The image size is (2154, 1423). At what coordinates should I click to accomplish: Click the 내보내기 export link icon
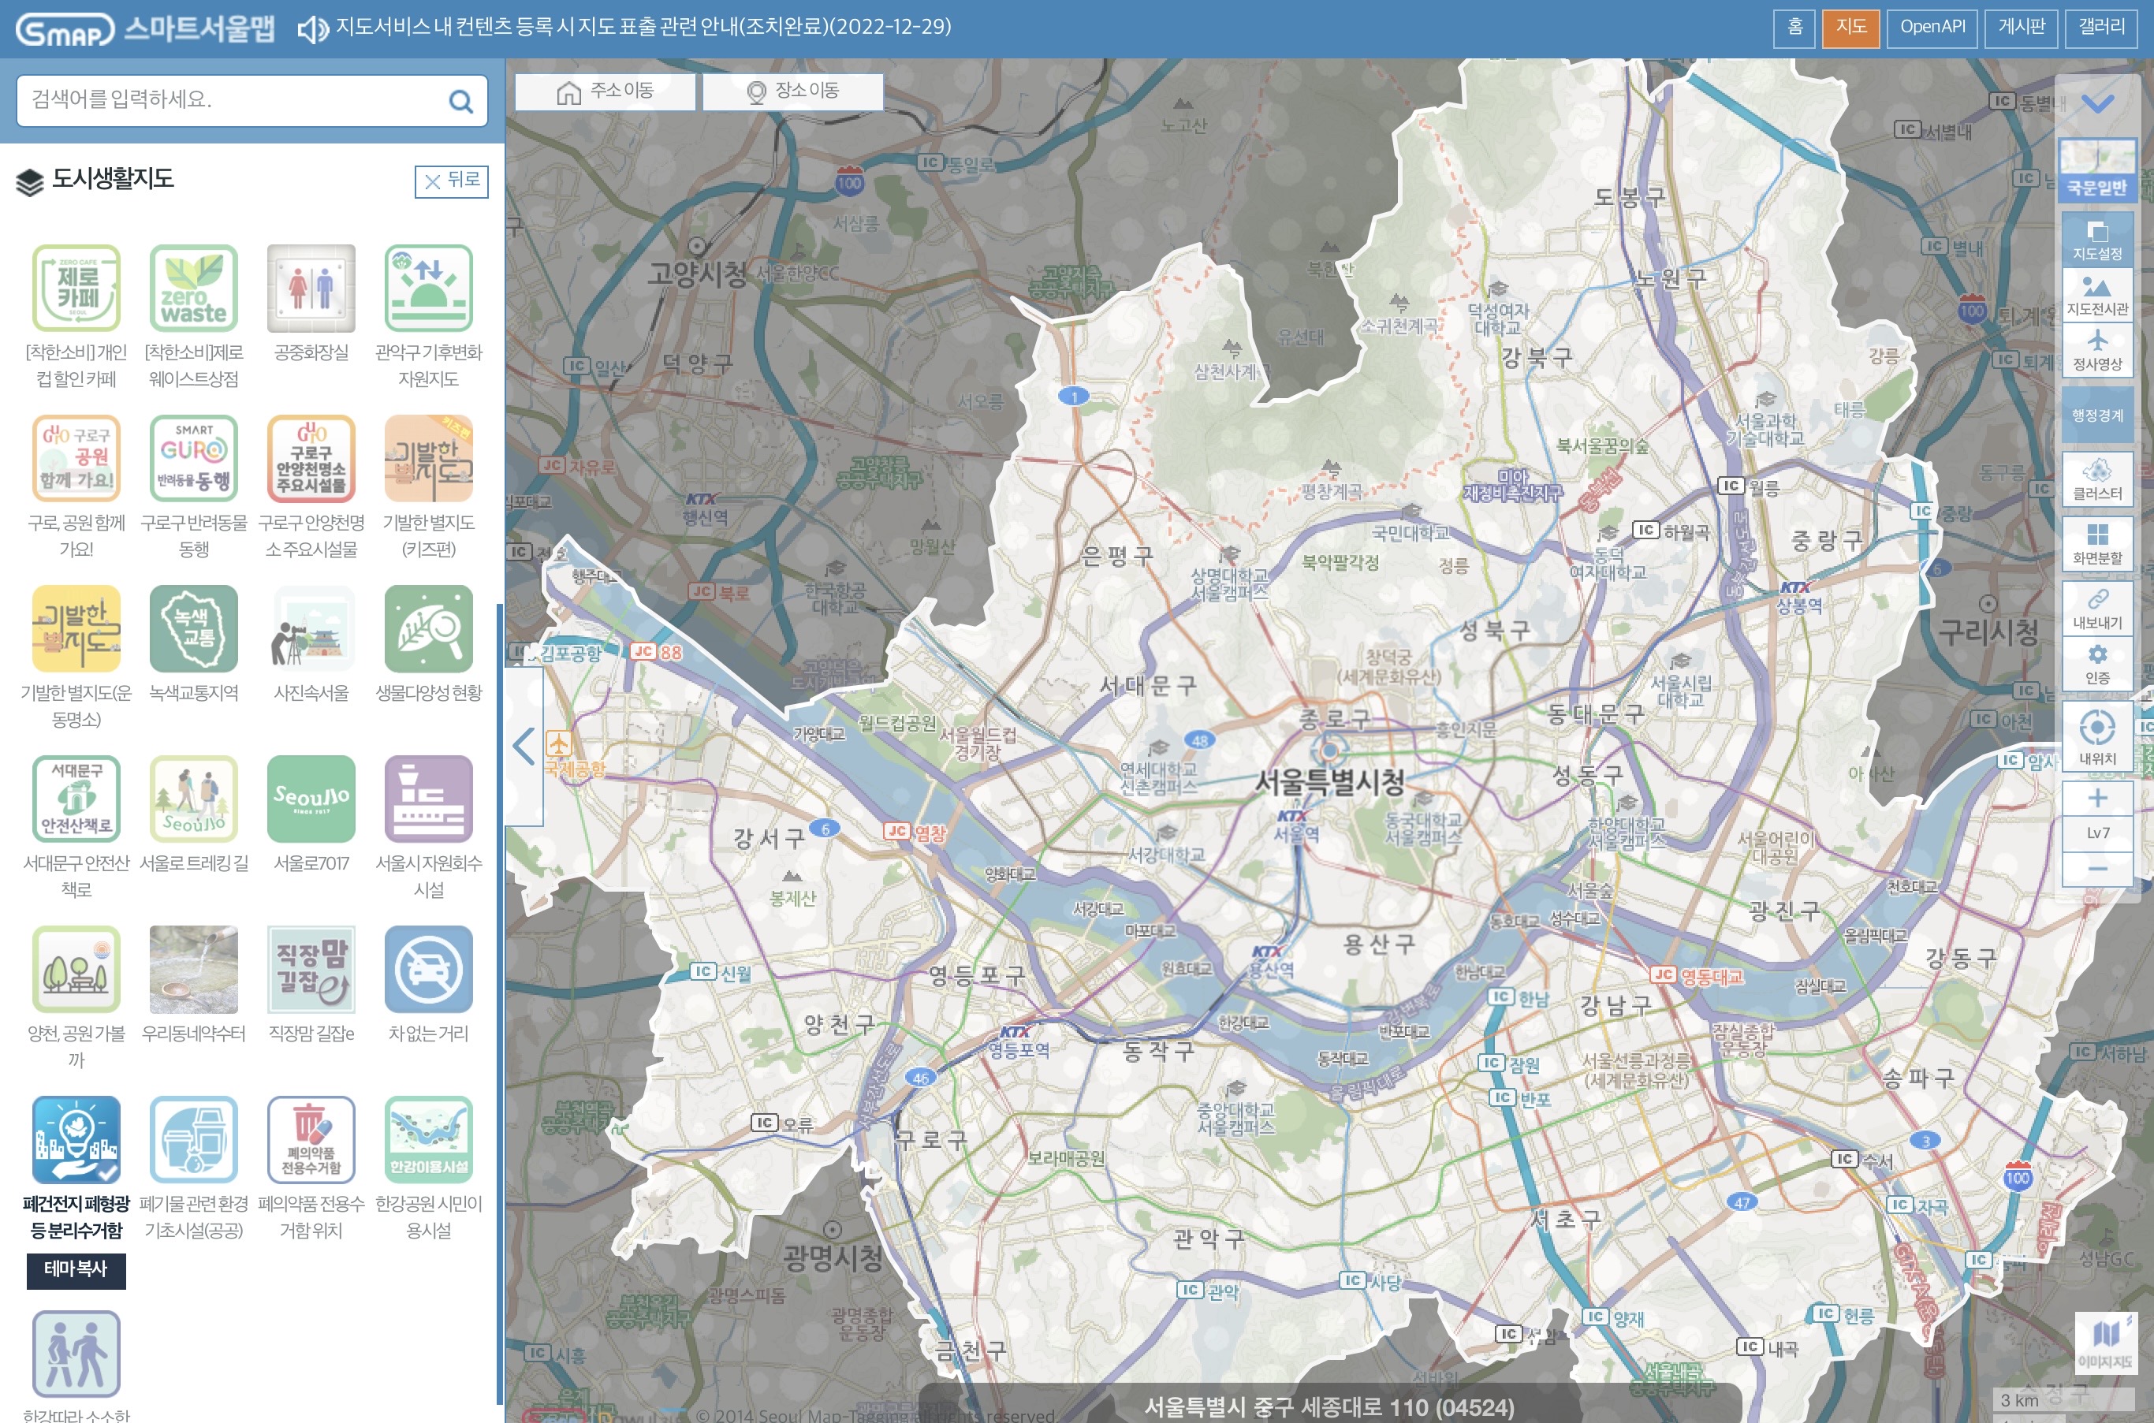(2096, 608)
